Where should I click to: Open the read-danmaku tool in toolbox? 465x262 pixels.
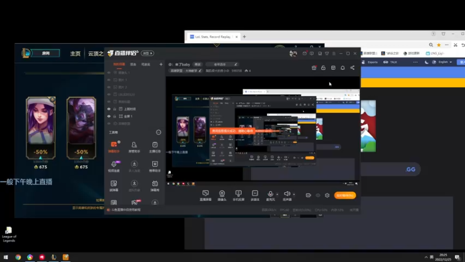click(113, 185)
